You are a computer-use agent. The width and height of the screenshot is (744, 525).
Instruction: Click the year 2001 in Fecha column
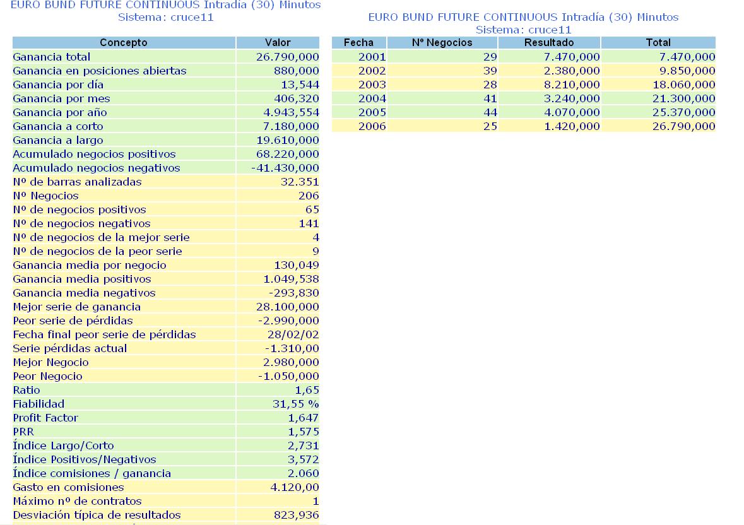click(372, 57)
